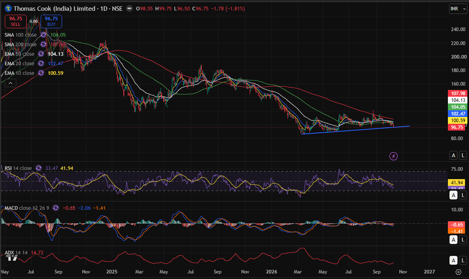Click the 2027 label on time axis
The height and width of the screenshot is (279, 469).
(429, 272)
